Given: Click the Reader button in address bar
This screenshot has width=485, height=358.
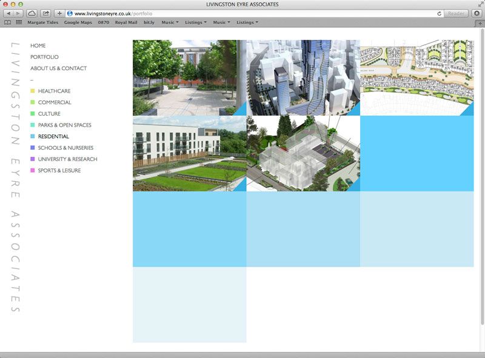Looking at the screenshot, I should (455, 13).
